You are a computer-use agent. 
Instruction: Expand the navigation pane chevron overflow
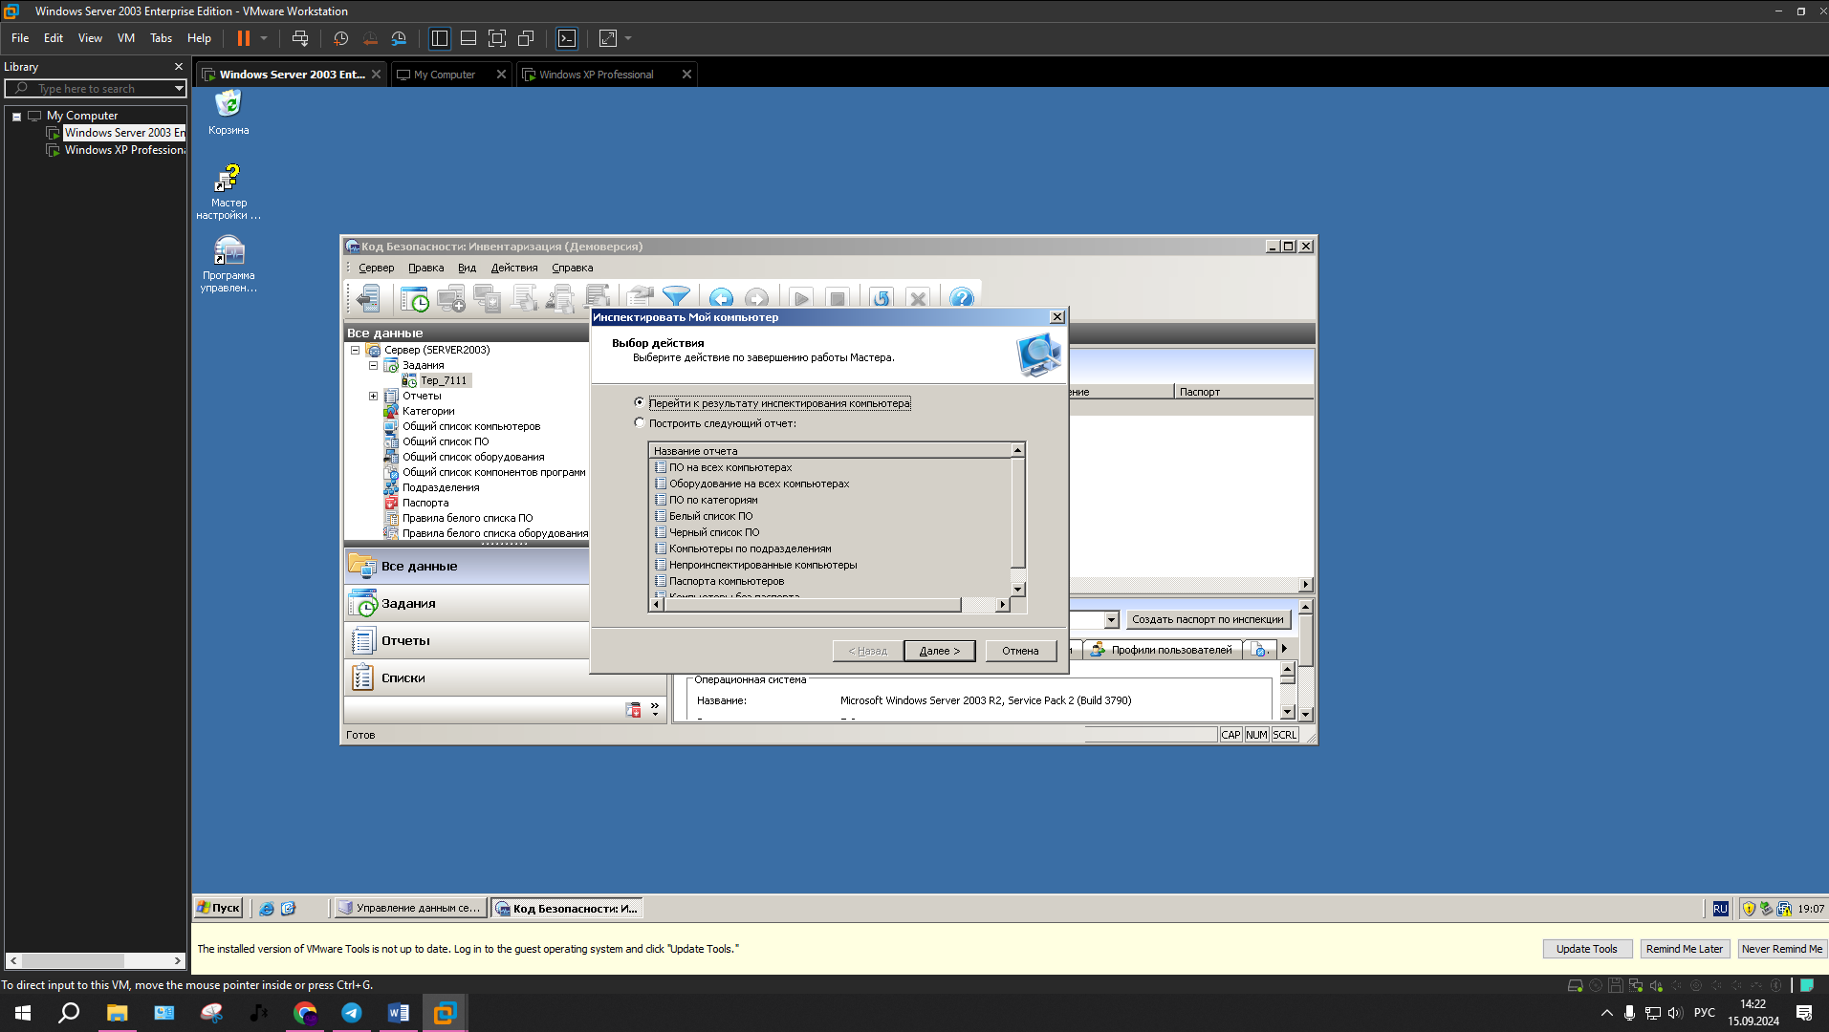tap(655, 708)
